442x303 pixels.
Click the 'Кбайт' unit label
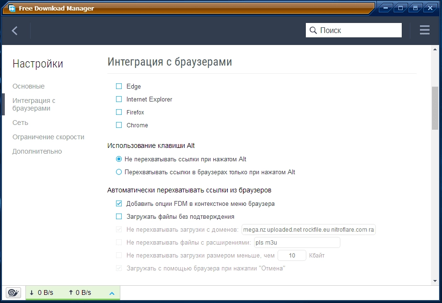pos(317,256)
